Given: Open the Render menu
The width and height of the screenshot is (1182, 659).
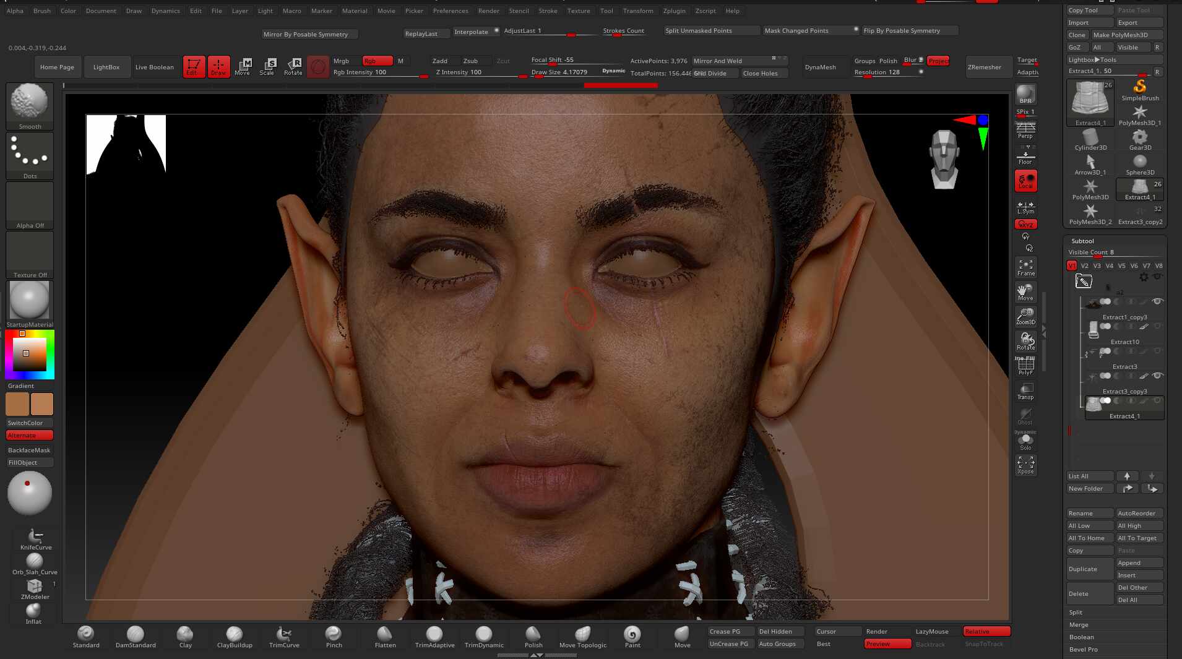Looking at the screenshot, I should [x=488, y=11].
